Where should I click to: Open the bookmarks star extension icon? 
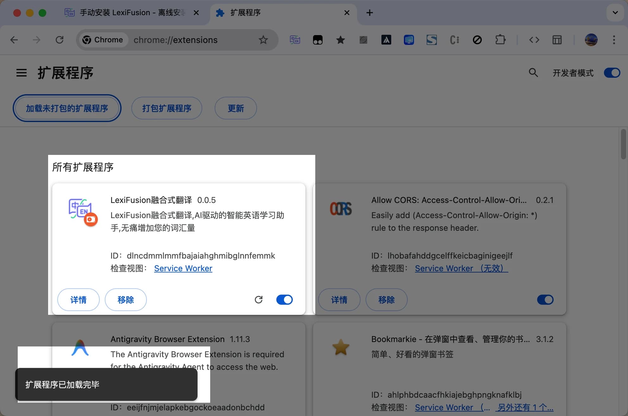tap(340, 40)
